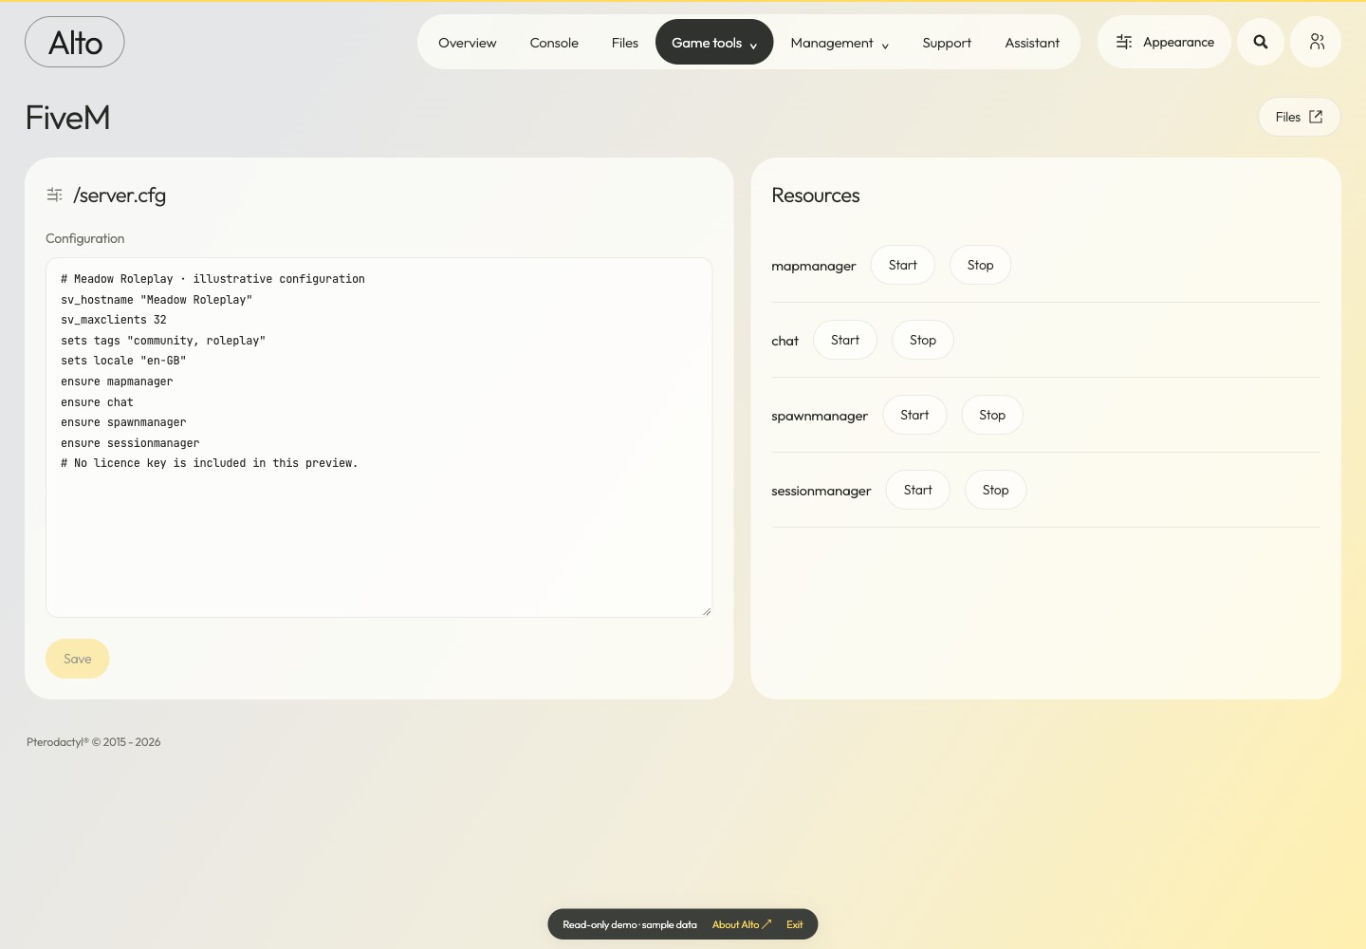
Task: Open the user account icon
Action: pyautogui.click(x=1316, y=42)
